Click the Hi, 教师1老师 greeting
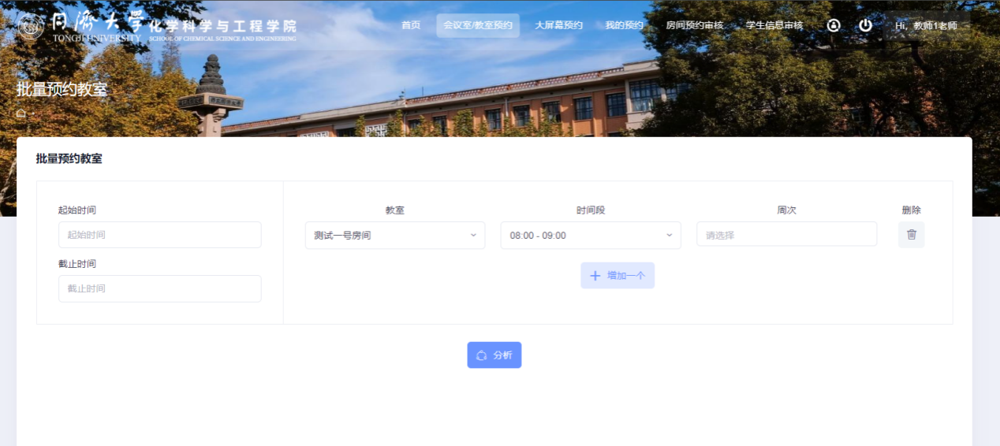 click(926, 25)
